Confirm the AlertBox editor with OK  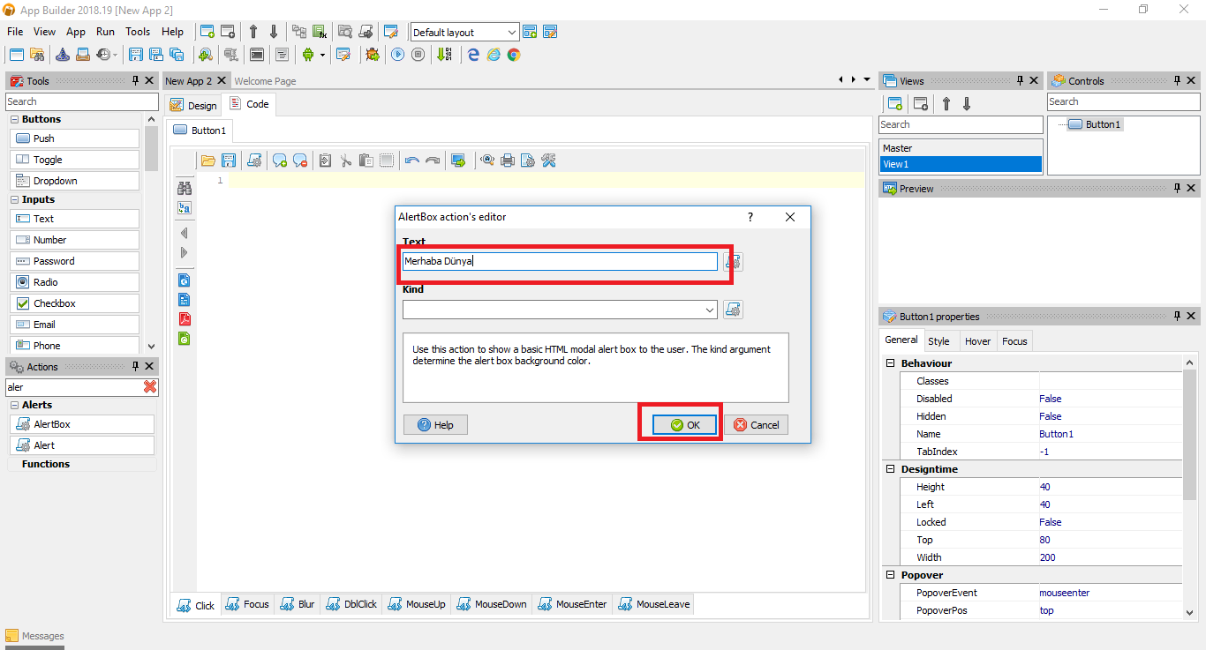(682, 424)
